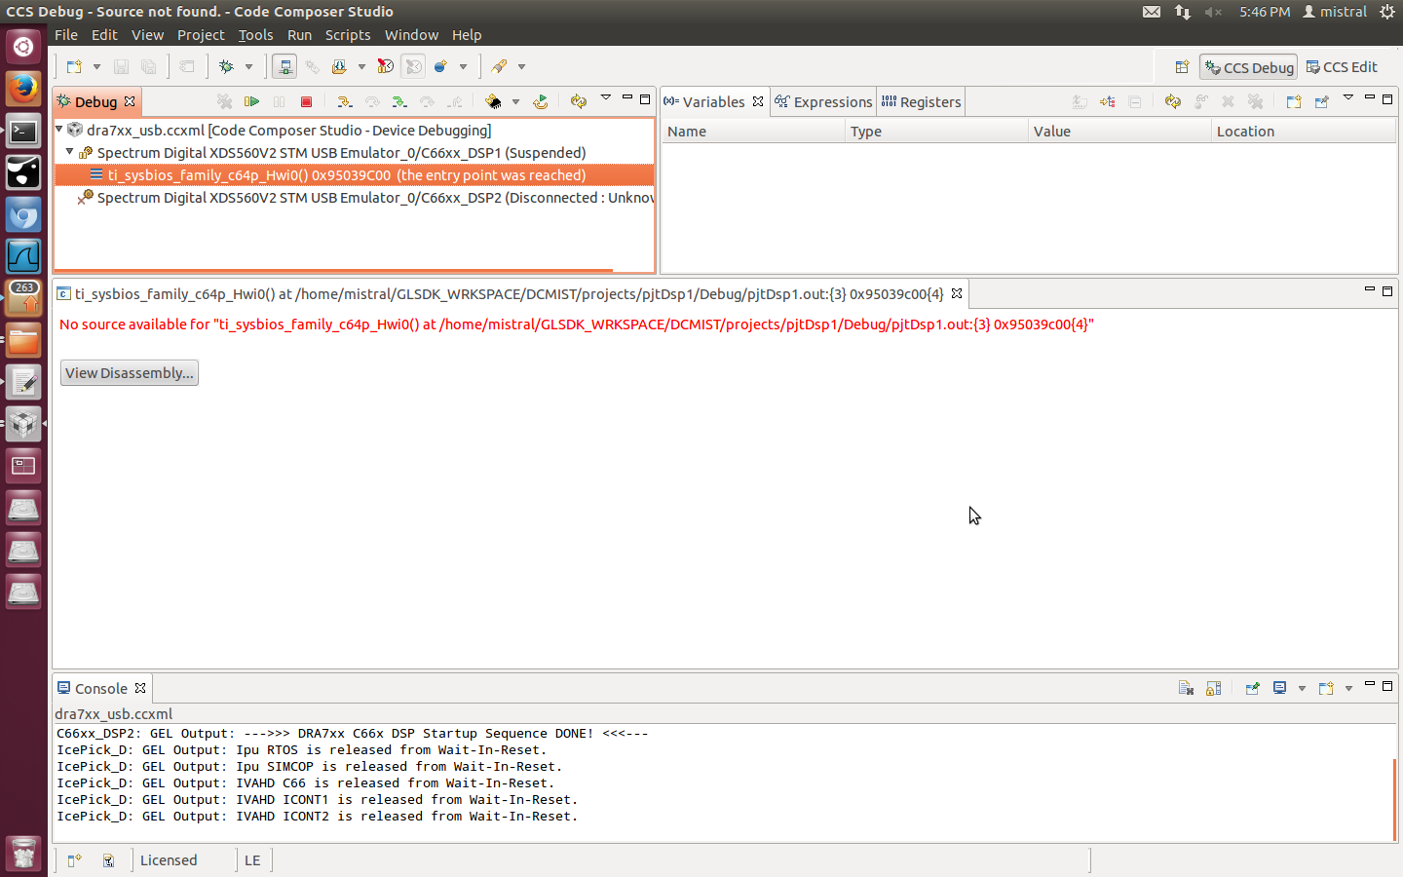Click the Clear Console icon
1403x877 pixels.
tap(1186, 688)
